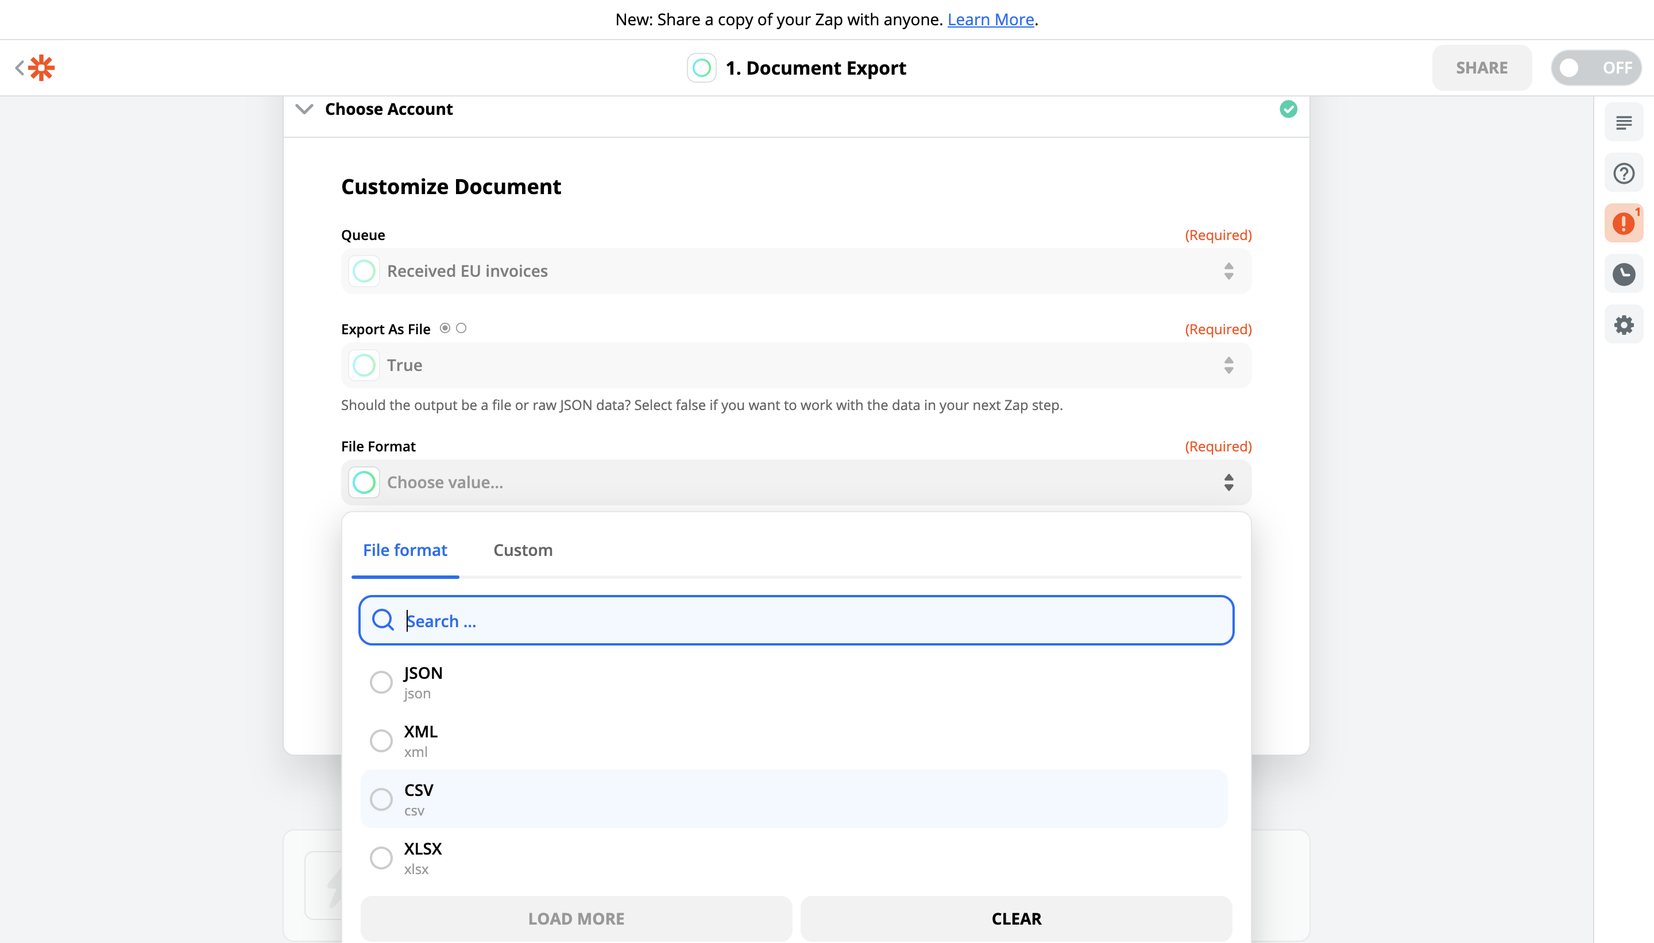
Task: Open the Export As File dropdown
Action: [795, 365]
